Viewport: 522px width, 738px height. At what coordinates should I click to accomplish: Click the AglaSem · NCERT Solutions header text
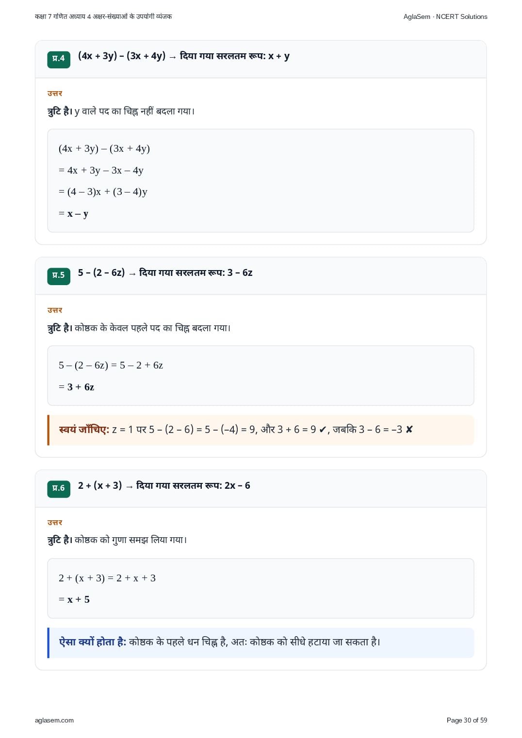coord(445,16)
